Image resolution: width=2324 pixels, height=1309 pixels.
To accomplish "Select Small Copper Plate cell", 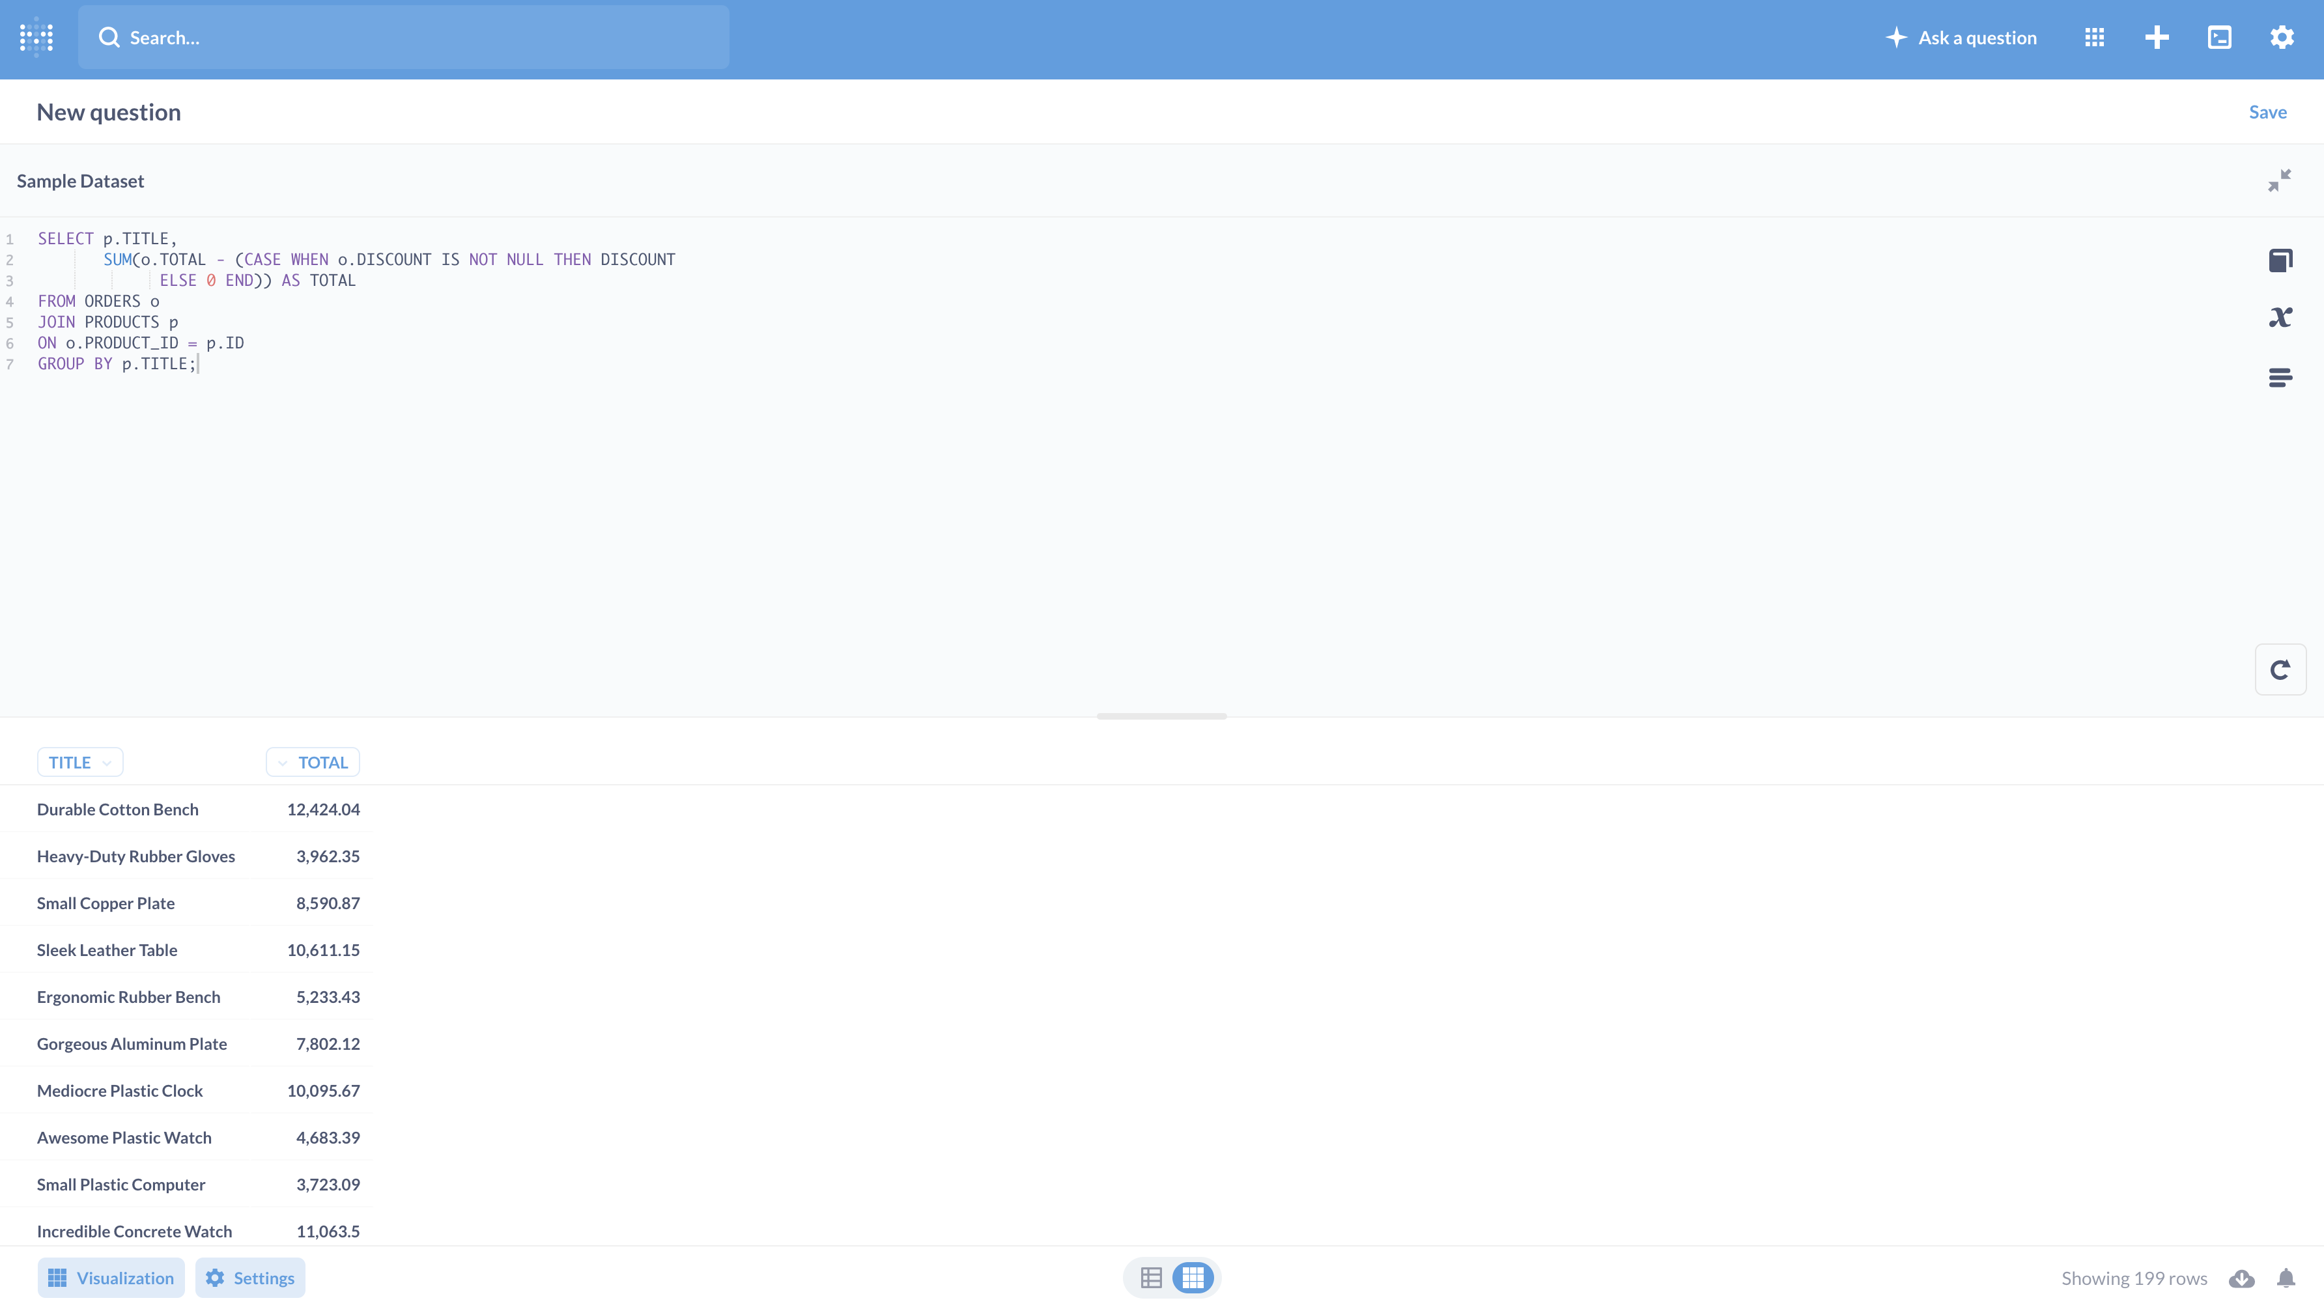I will click(x=106, y=903).
